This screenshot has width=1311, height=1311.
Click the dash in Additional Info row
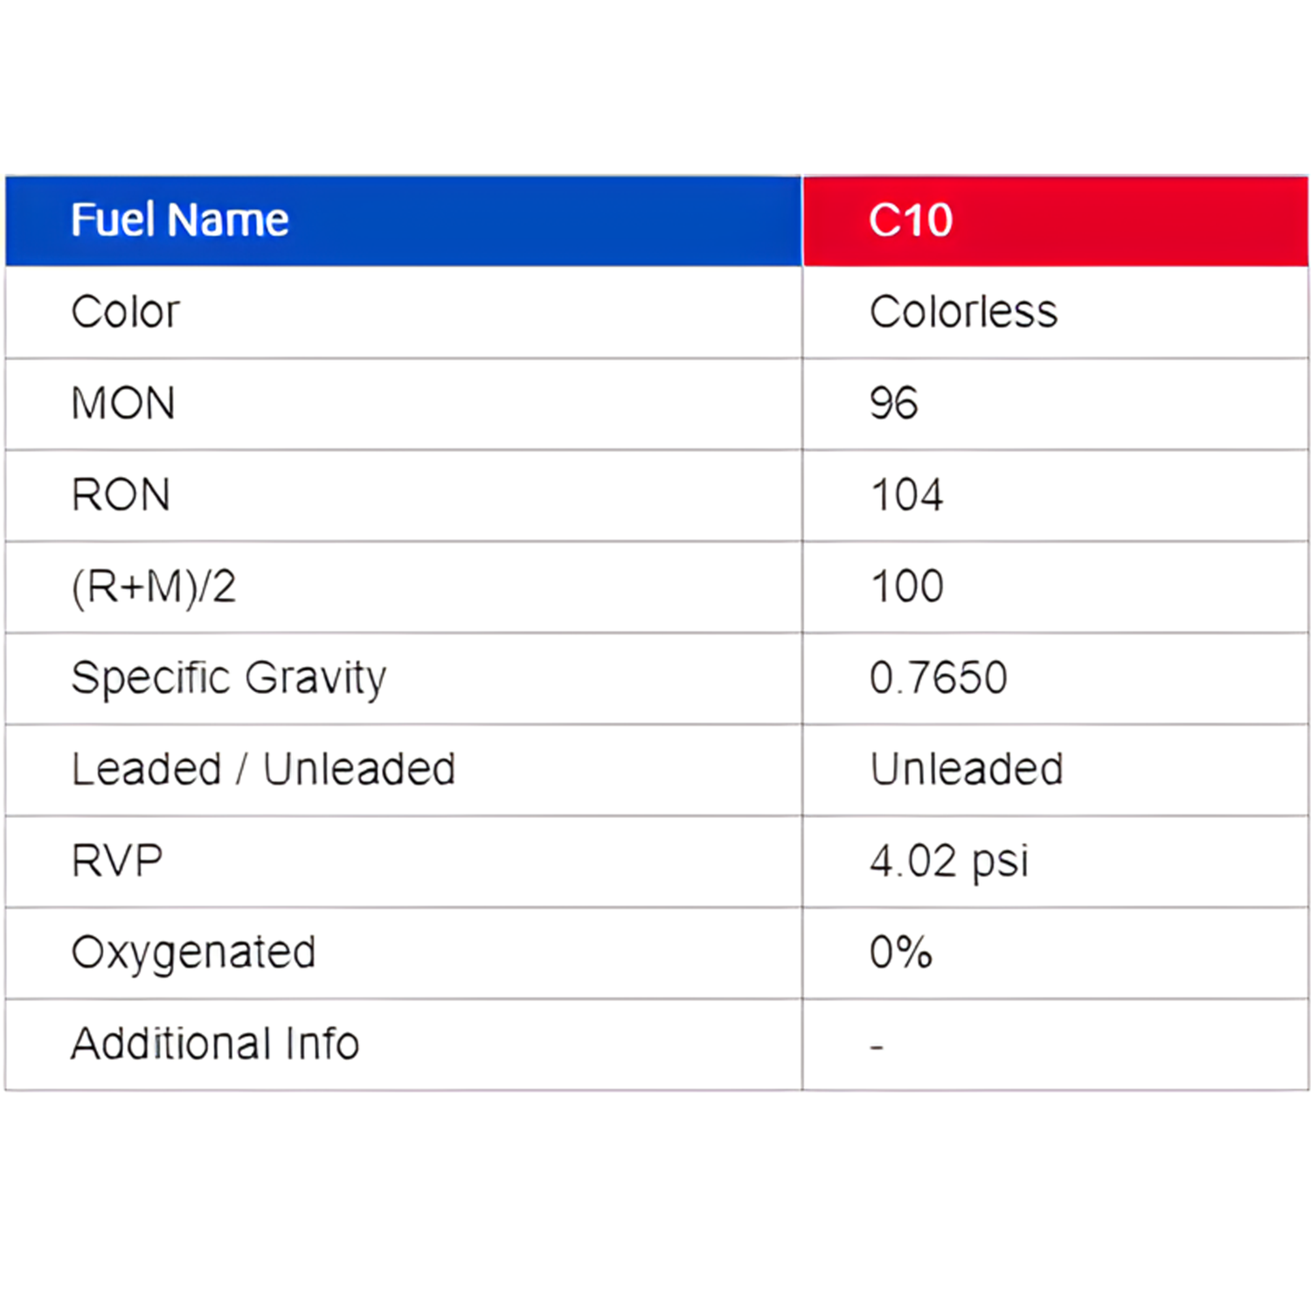click(877, 1045)
